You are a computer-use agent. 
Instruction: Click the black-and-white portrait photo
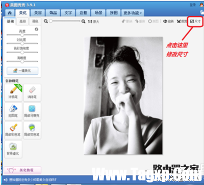[123, 96]
